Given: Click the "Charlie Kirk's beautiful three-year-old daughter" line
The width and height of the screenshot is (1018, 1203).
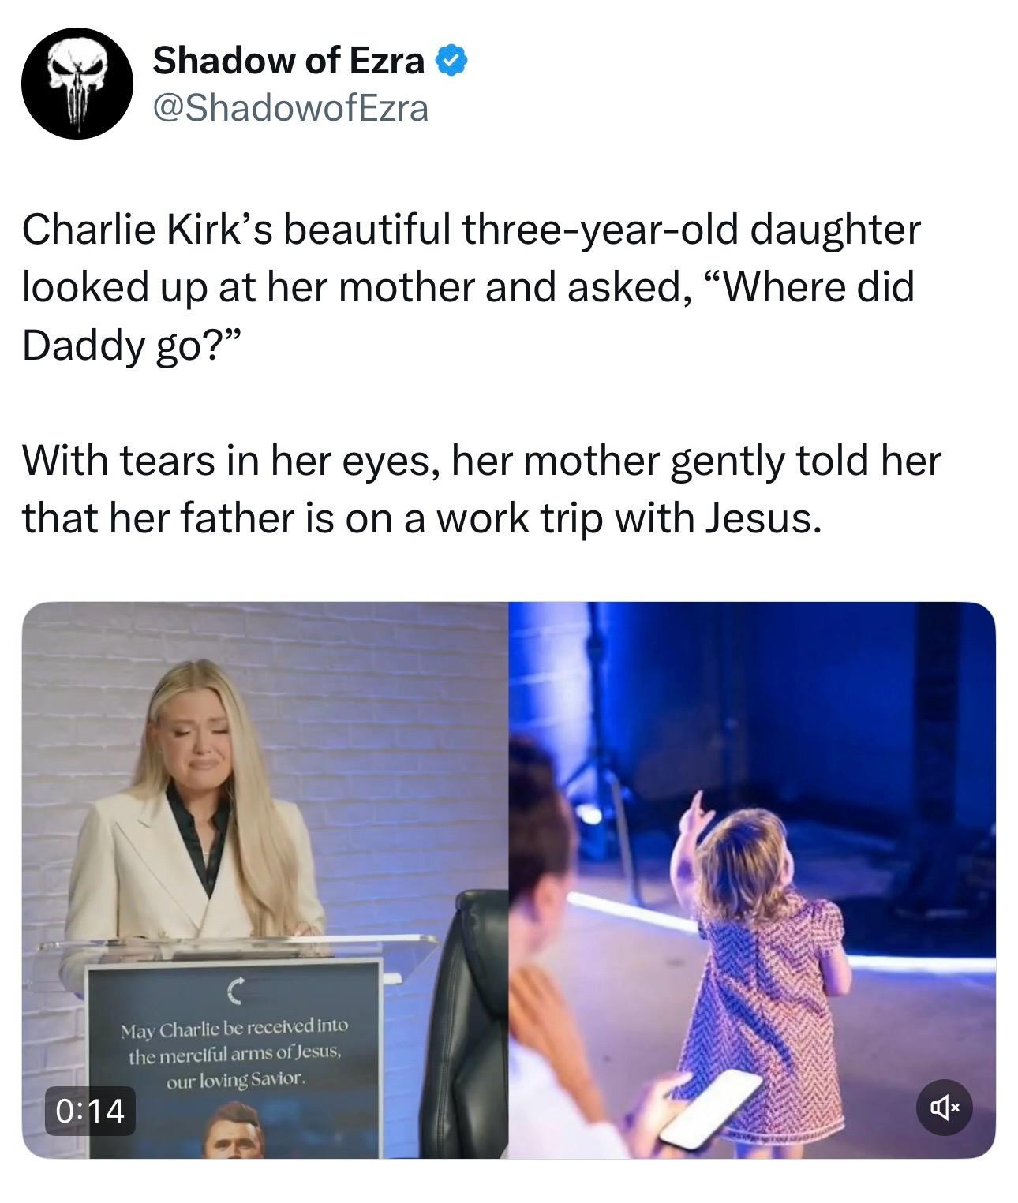Looking at the screenshot, I should [471, 230].
